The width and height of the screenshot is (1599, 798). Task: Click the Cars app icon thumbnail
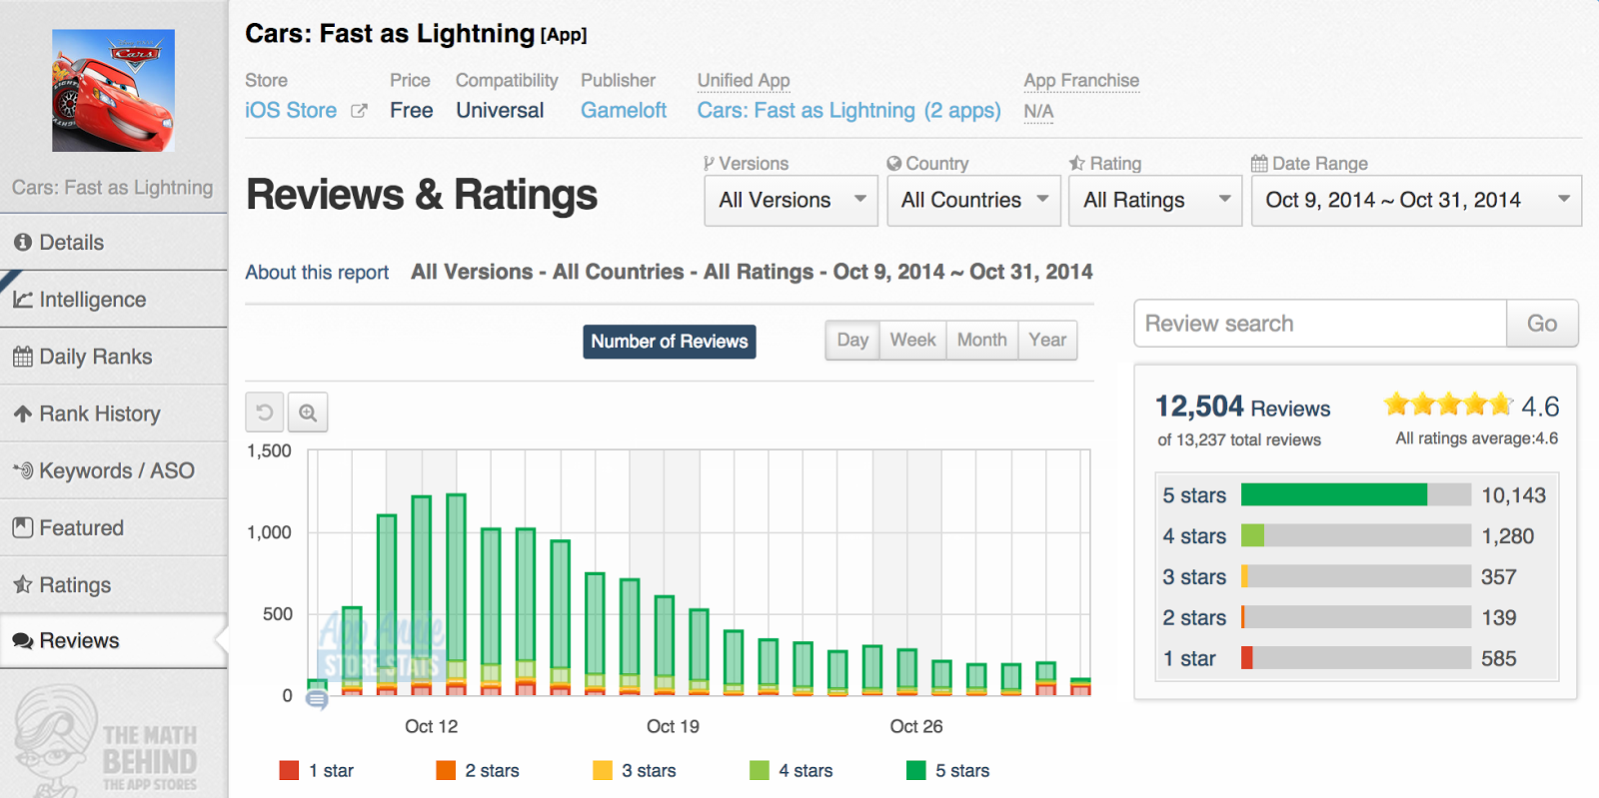[114, 91]
